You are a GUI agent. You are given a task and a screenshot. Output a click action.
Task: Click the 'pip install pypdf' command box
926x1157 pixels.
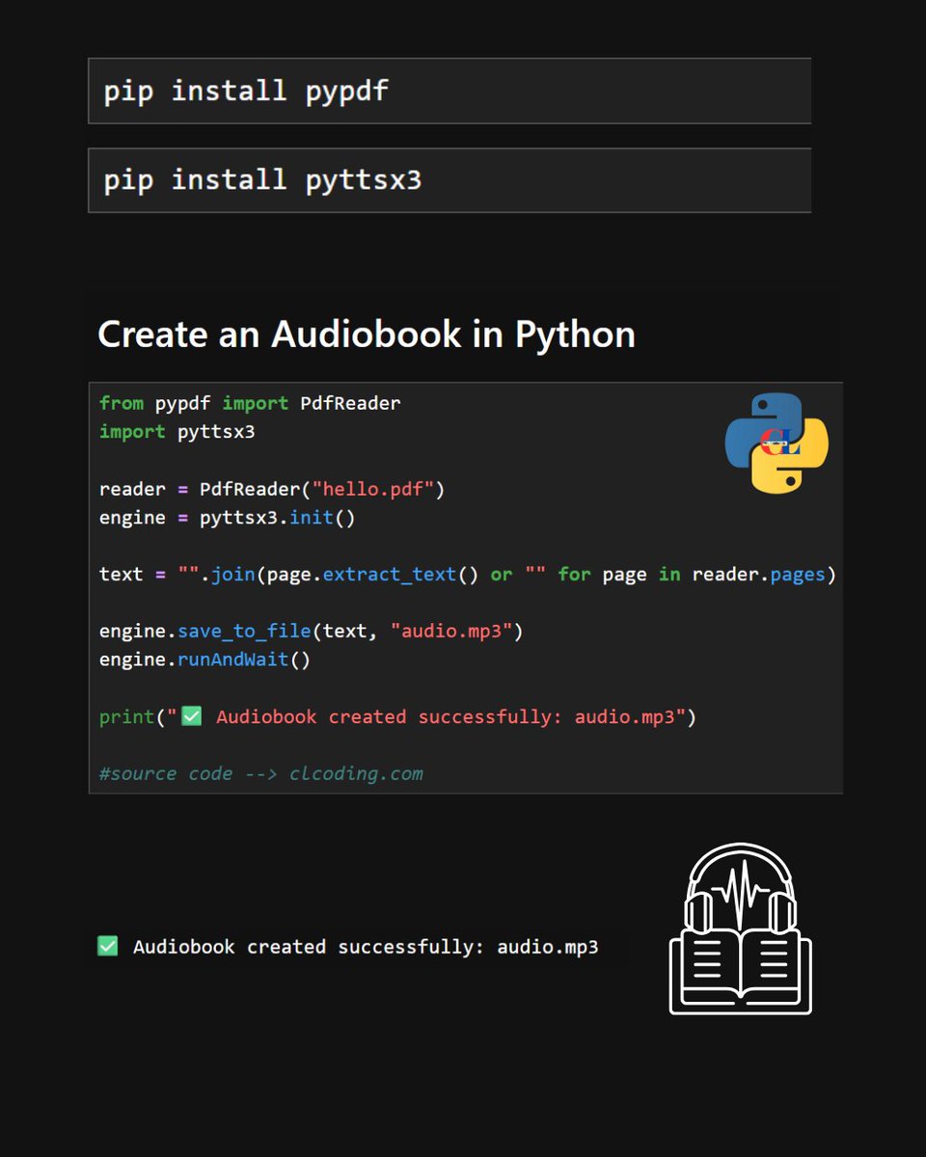tap(449, 91)
